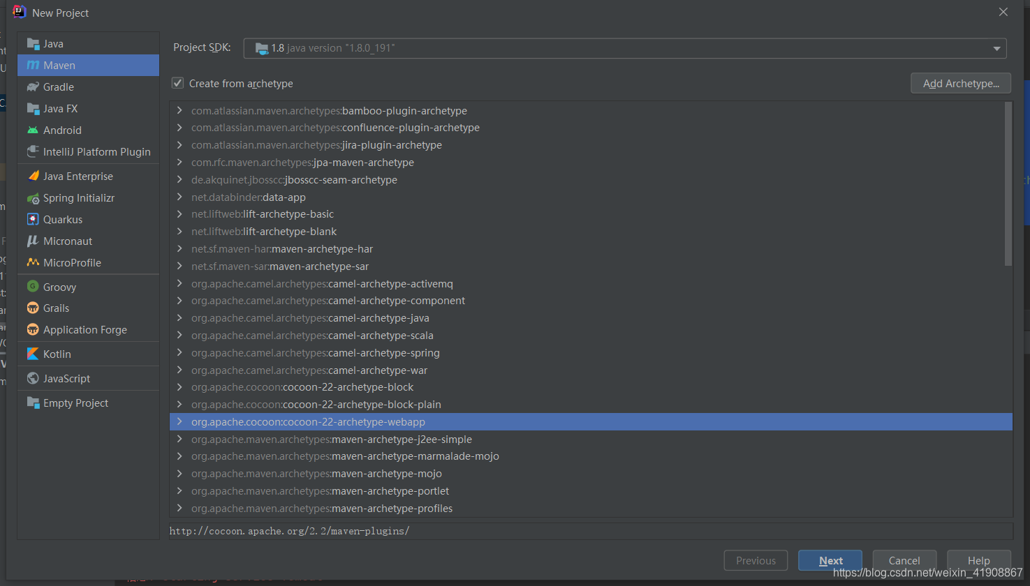
Task: Expand the jira-plugin-archetype node
Action: pyautogui.click(x=179, y=145)
